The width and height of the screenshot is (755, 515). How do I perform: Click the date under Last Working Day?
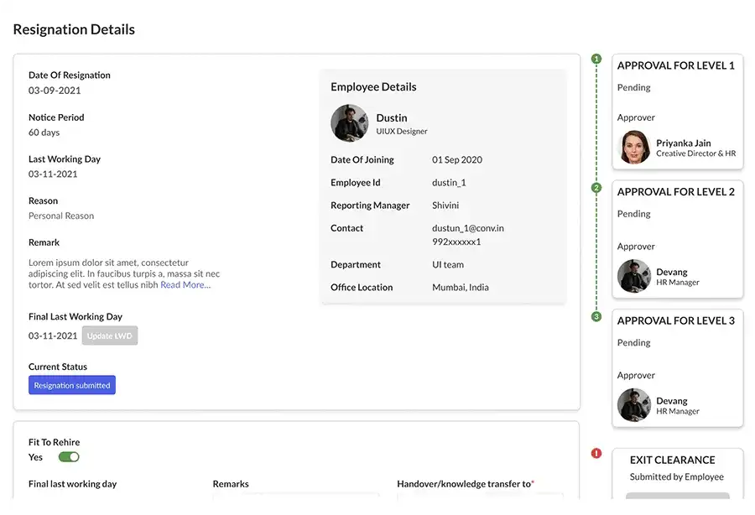click(x=53, y=174)
